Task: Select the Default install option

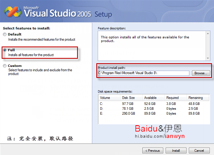Action: (x=5, y=34)
